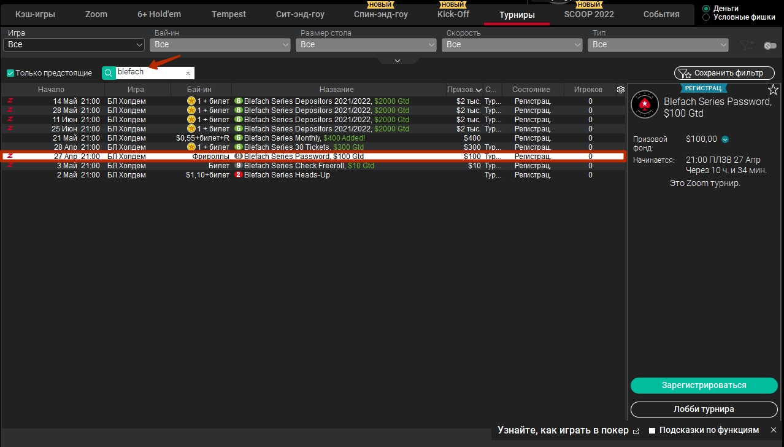Sort table by Бай-ин column header
This screenshot has width=784, height=447.
coord(199,90)
